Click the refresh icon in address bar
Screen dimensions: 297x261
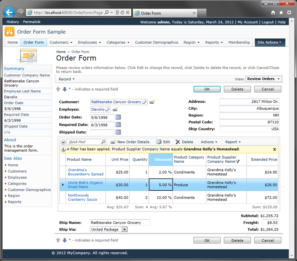tap(122, 13)
